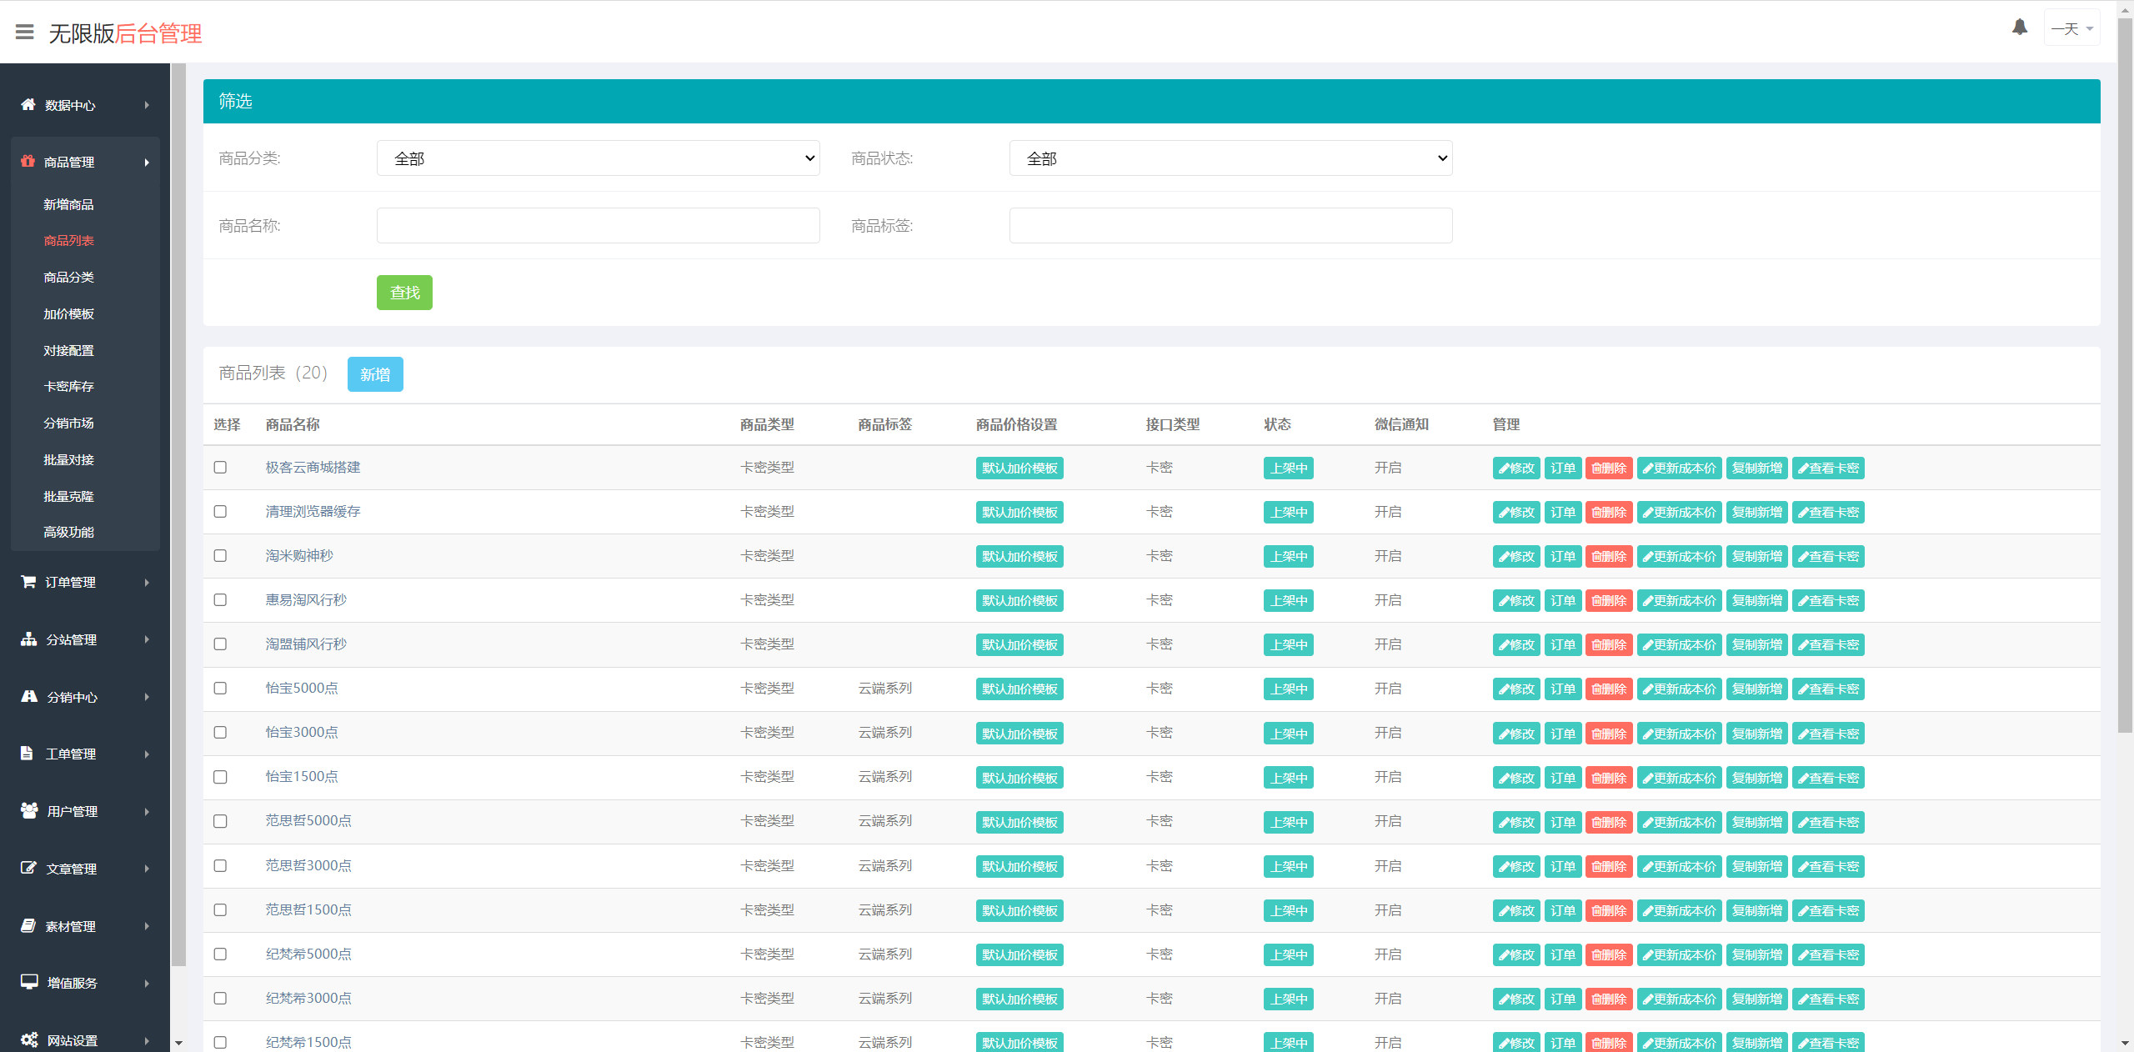Screen dimensions: 2134x1052
Task: Click 修改 for 纪梵希3000点
Action: point(1516,999)
